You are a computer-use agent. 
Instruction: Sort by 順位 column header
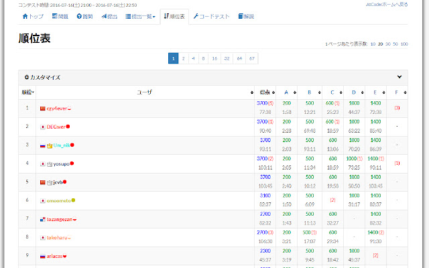coord(27,92)
